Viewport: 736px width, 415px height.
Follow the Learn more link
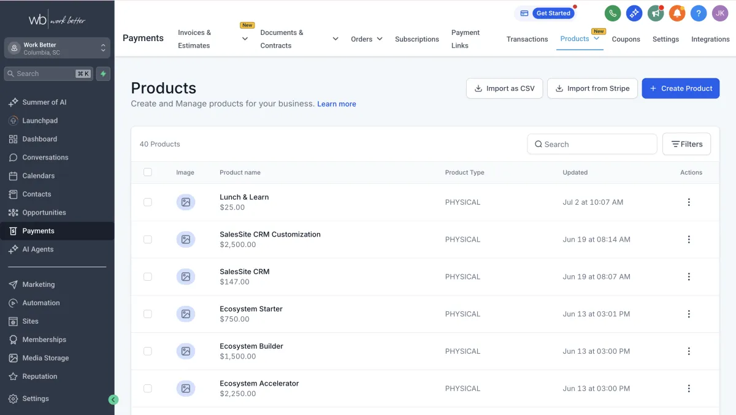pos(336,104)
